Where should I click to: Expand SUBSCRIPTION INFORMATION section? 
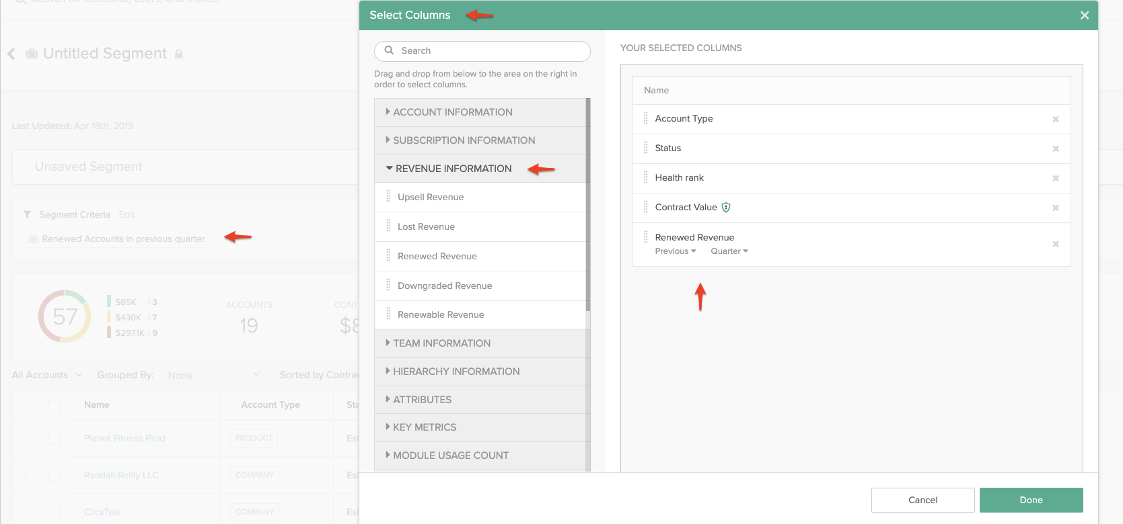(480, 140)
